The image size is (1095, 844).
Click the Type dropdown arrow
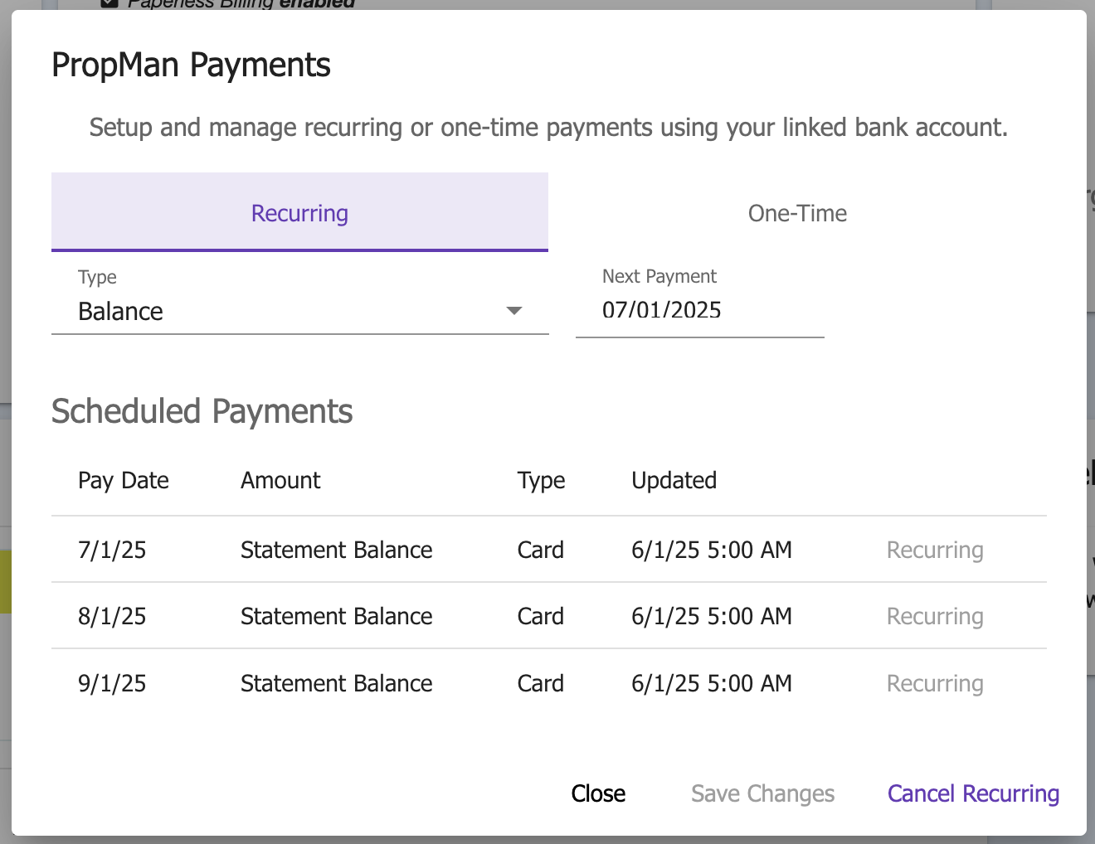(x=514, y=311)
